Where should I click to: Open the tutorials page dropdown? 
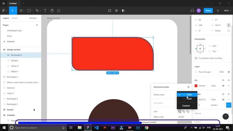(x=33, y=18)
